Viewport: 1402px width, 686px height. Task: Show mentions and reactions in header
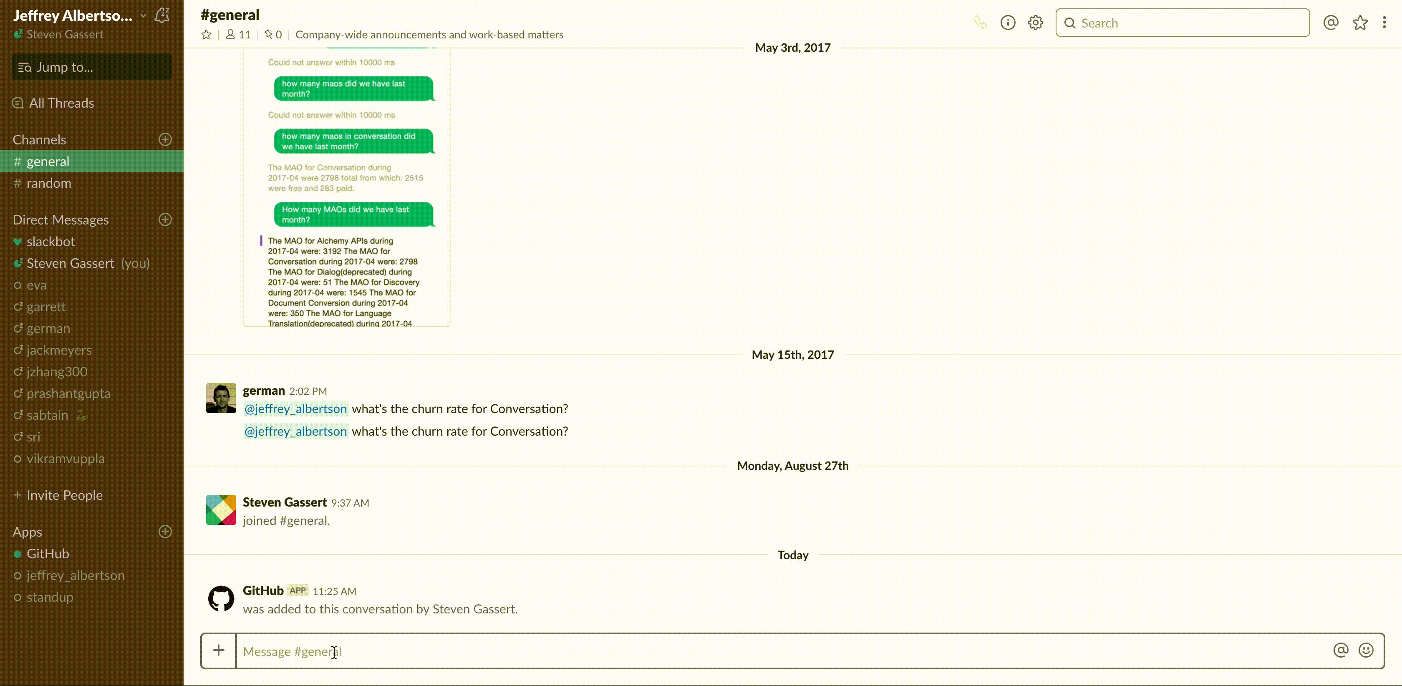point(1331,23)
